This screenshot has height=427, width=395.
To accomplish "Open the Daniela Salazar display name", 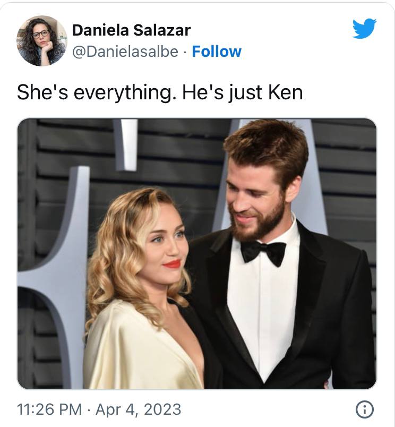I will 131,30.
